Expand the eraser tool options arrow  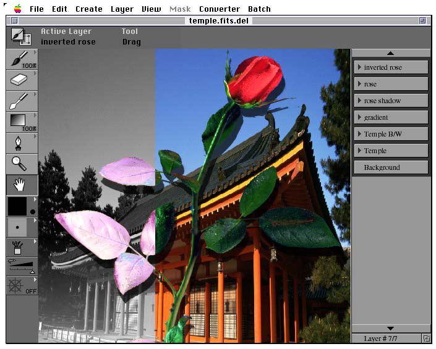coord(35,74)
